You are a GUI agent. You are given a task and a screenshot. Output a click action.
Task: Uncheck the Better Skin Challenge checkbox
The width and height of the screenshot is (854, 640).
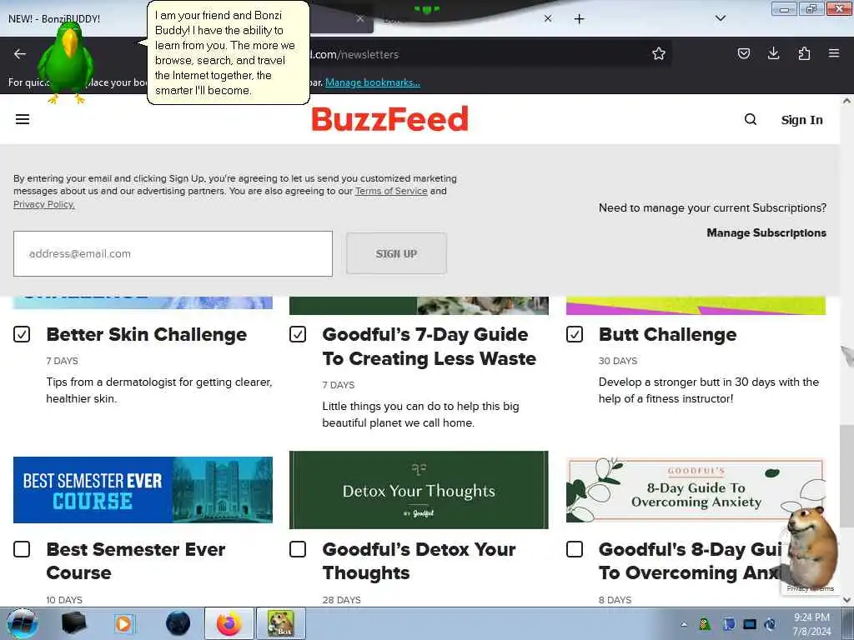(x=22, y=334)
